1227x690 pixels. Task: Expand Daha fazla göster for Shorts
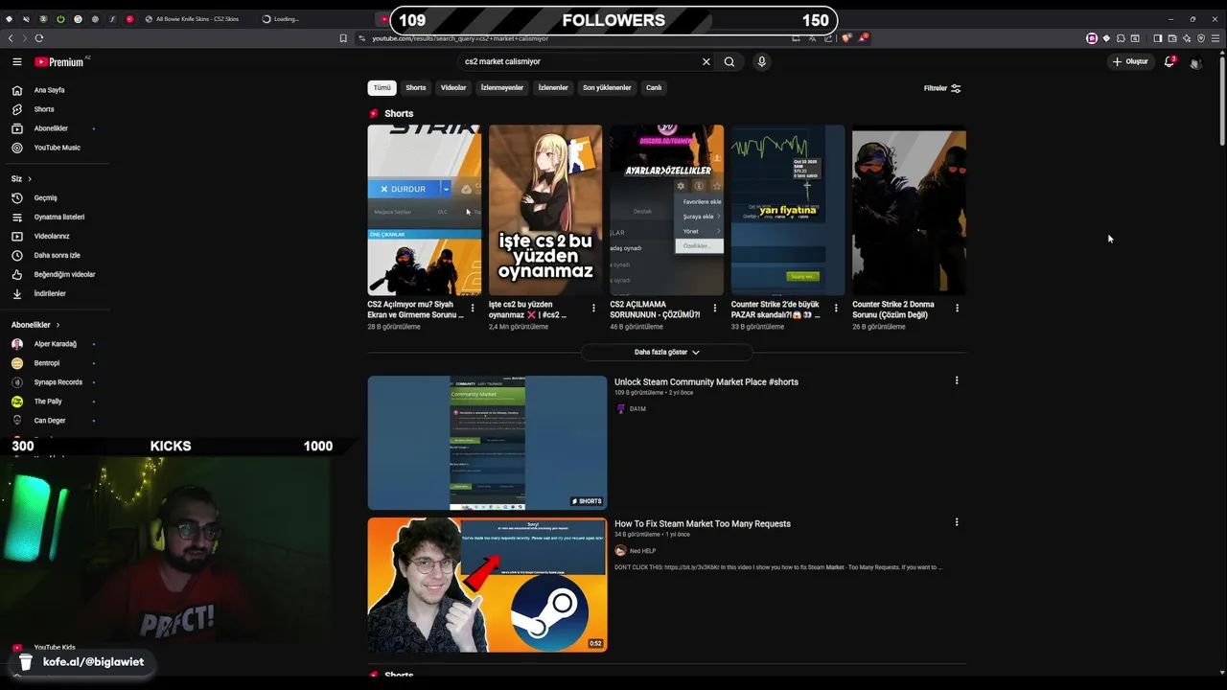coord(666,352)
